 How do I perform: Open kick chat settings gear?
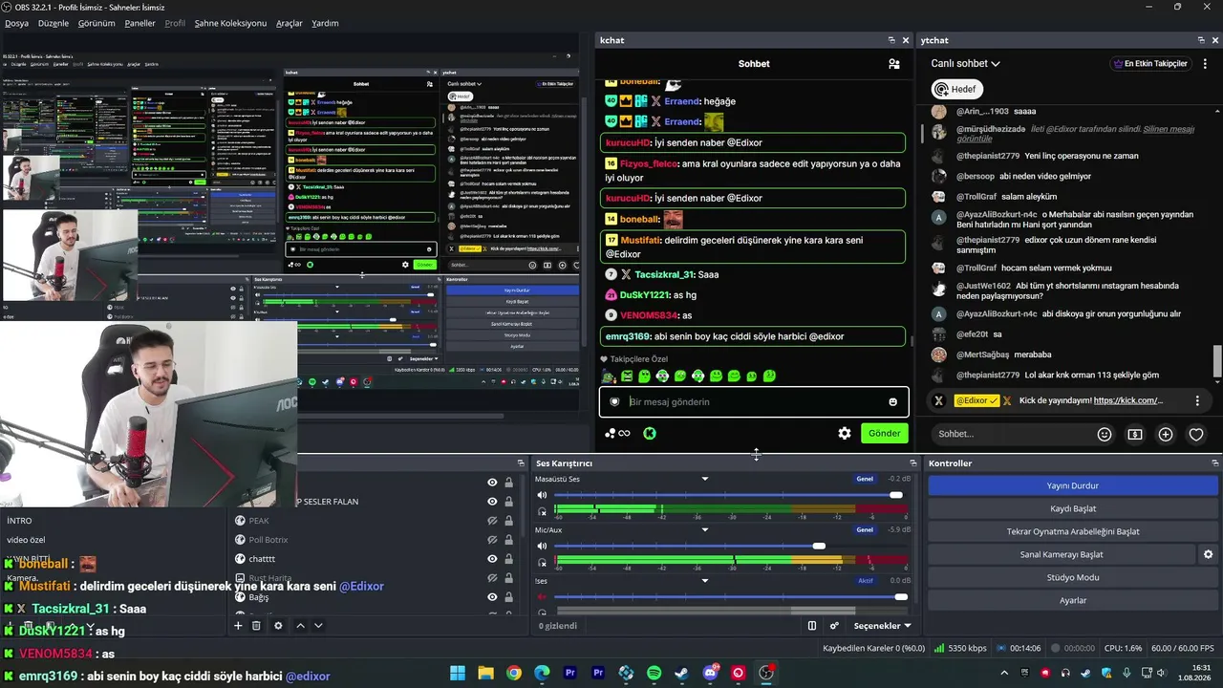(x=845, y=433)
